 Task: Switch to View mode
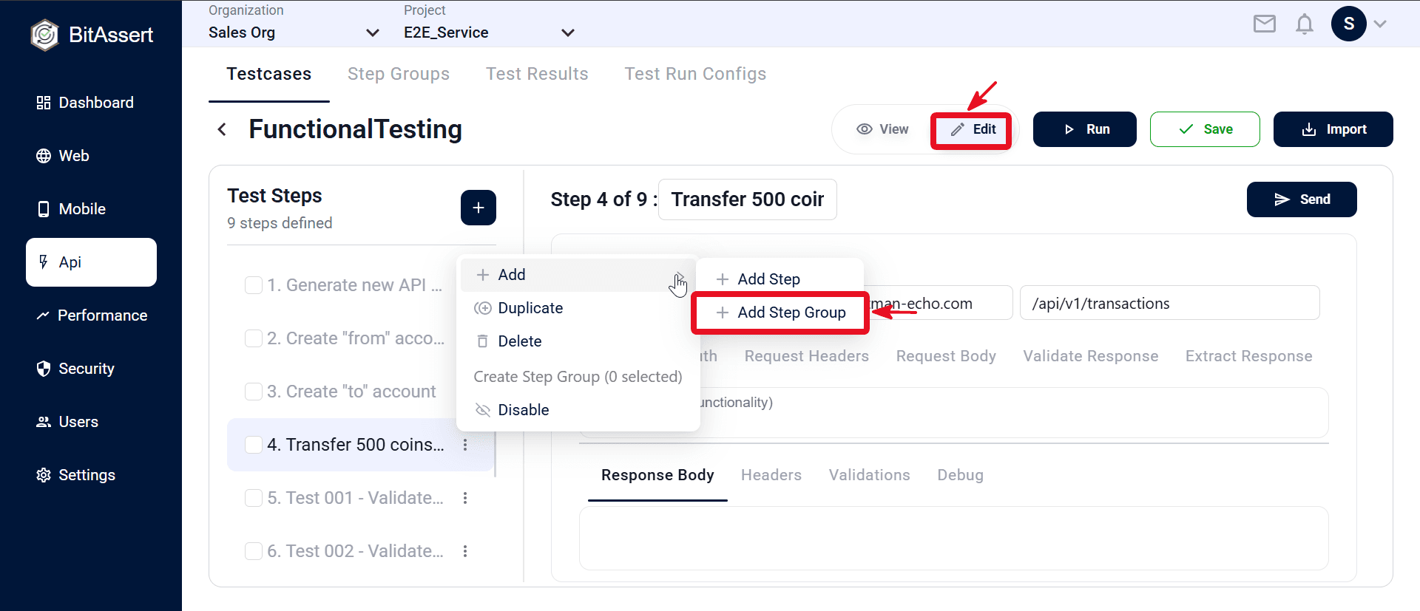click(x=883, y=129)
